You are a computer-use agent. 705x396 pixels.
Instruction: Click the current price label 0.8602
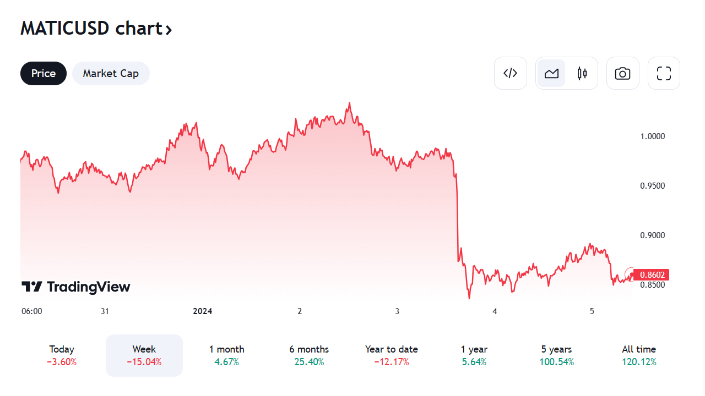coord(652,274)
